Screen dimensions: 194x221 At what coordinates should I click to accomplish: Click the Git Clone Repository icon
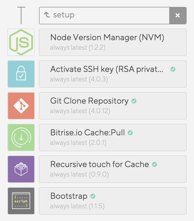coord(21,106)
